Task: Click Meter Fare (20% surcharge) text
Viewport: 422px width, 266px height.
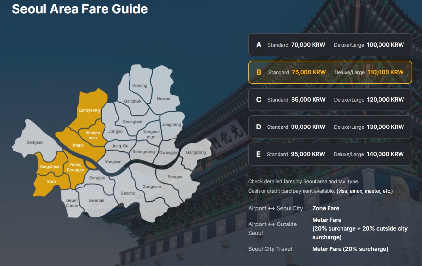Action: [350, 249]
